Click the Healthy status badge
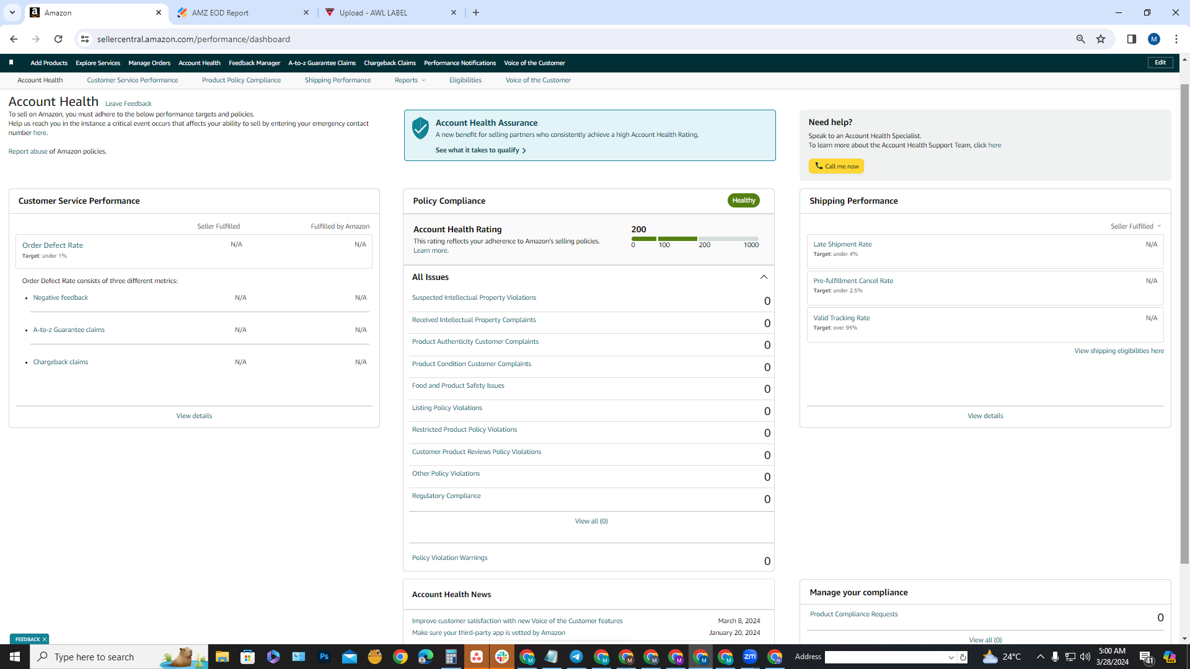This screenshot has width=1190, height=669. coord(743,200)
